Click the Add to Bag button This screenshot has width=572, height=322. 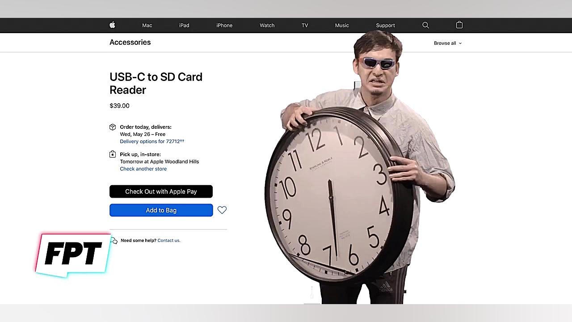(161, 210)
